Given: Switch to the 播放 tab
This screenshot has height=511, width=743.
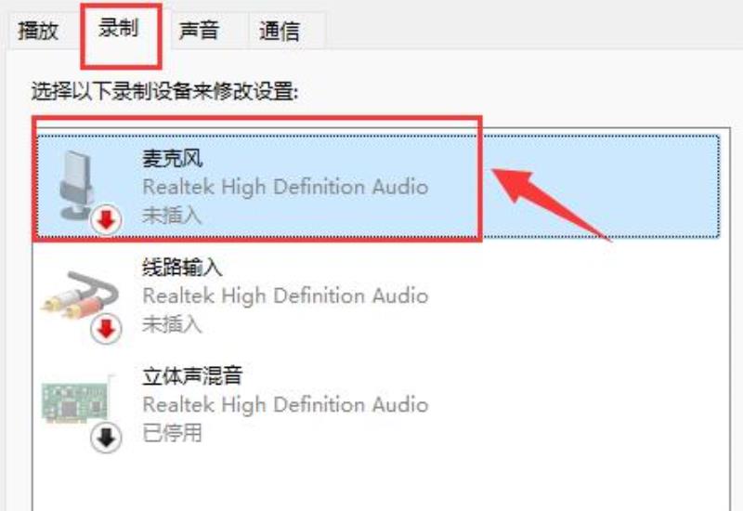Looking at the screenshot, I should coord(38,31).
